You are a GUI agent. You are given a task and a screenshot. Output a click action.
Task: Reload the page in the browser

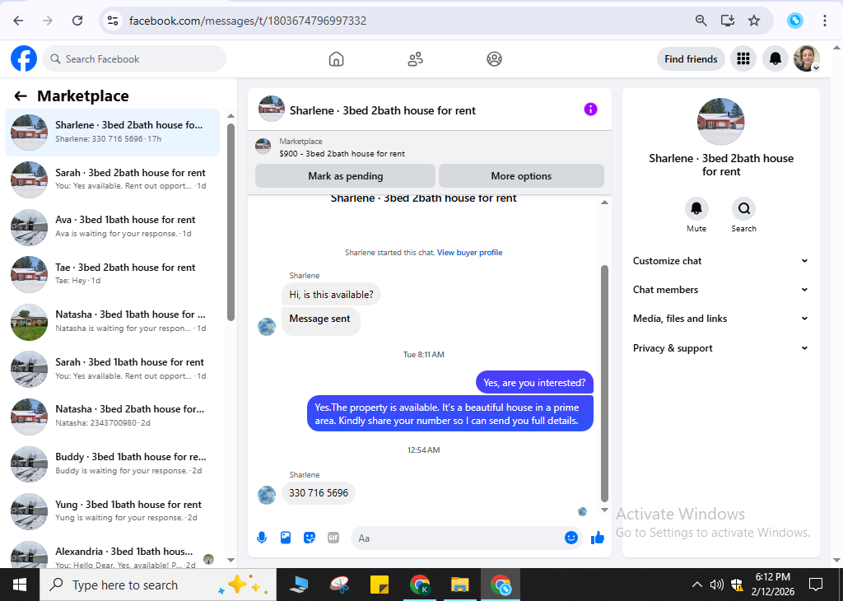point(77,21)
